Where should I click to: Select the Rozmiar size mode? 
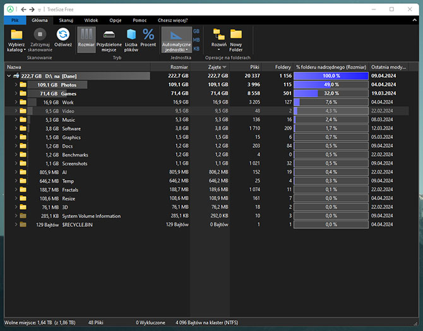pyautogui.click(x=86, y=39)
